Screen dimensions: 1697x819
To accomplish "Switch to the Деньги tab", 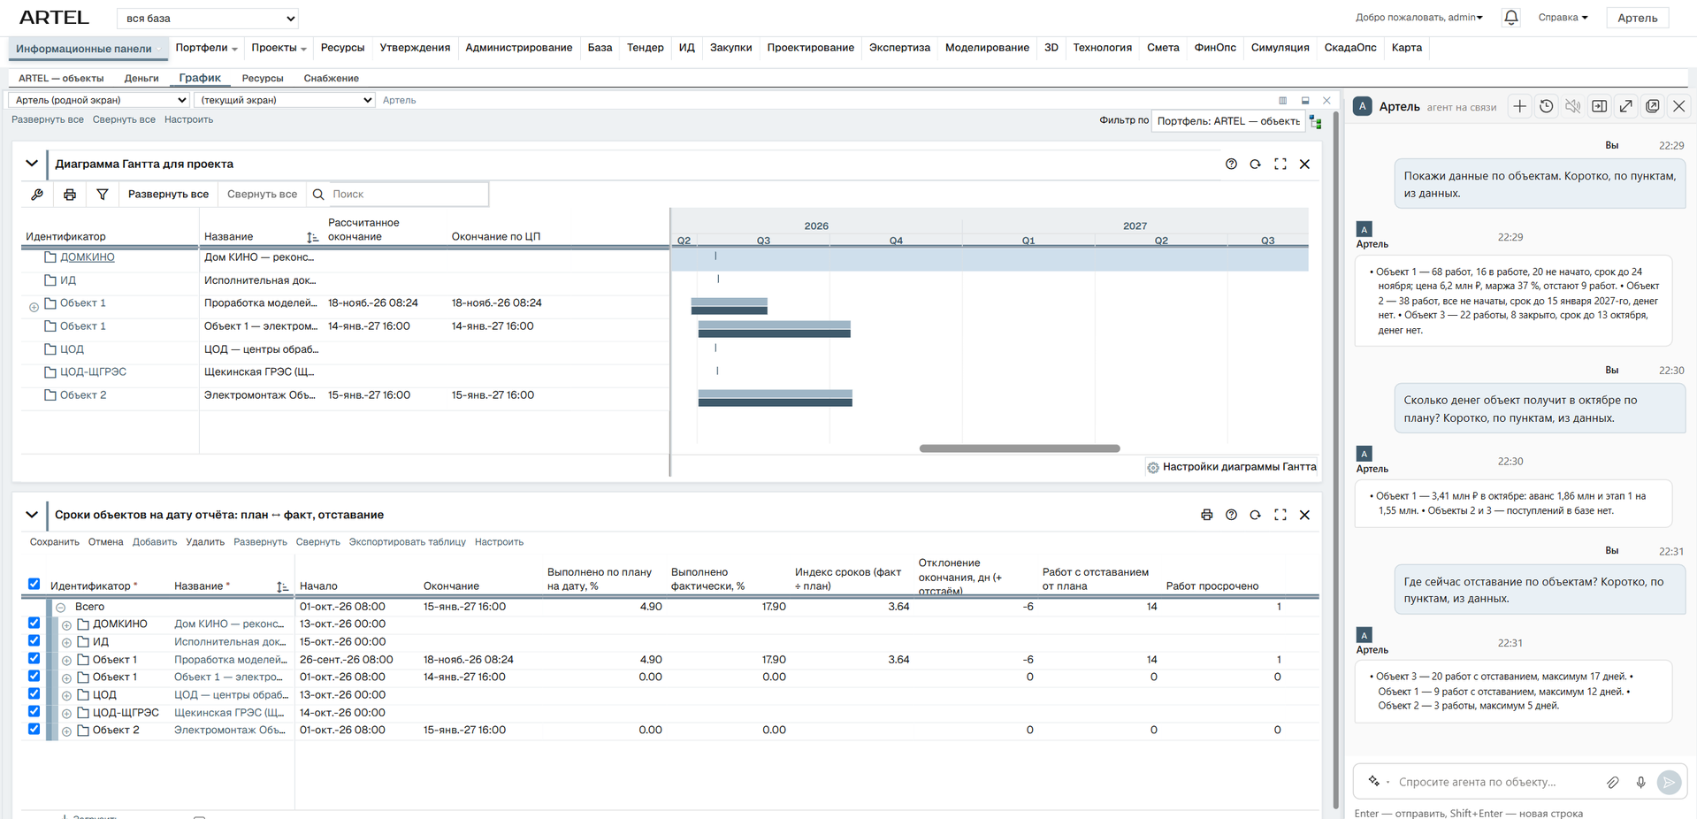I will [x=141, y=79].
